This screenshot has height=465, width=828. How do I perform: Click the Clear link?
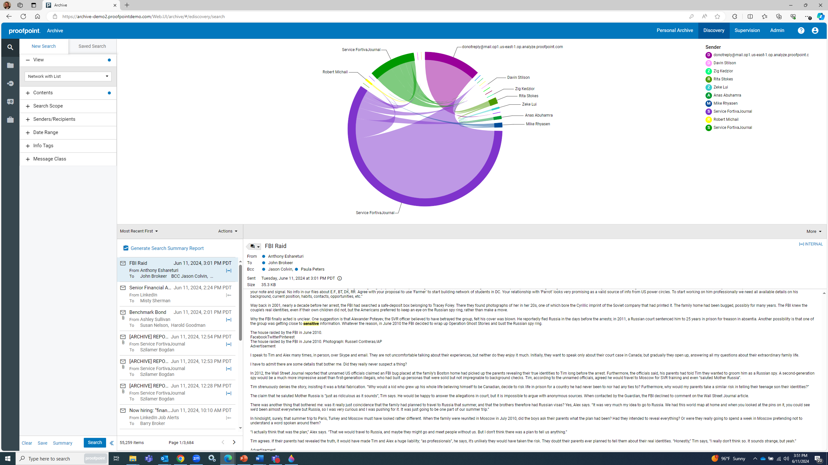pyautogui.click(x=27, y=443)
